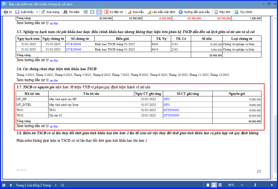Click the zoom slider handle
Viewport: 278px width, 189px height.
[255, 185]
